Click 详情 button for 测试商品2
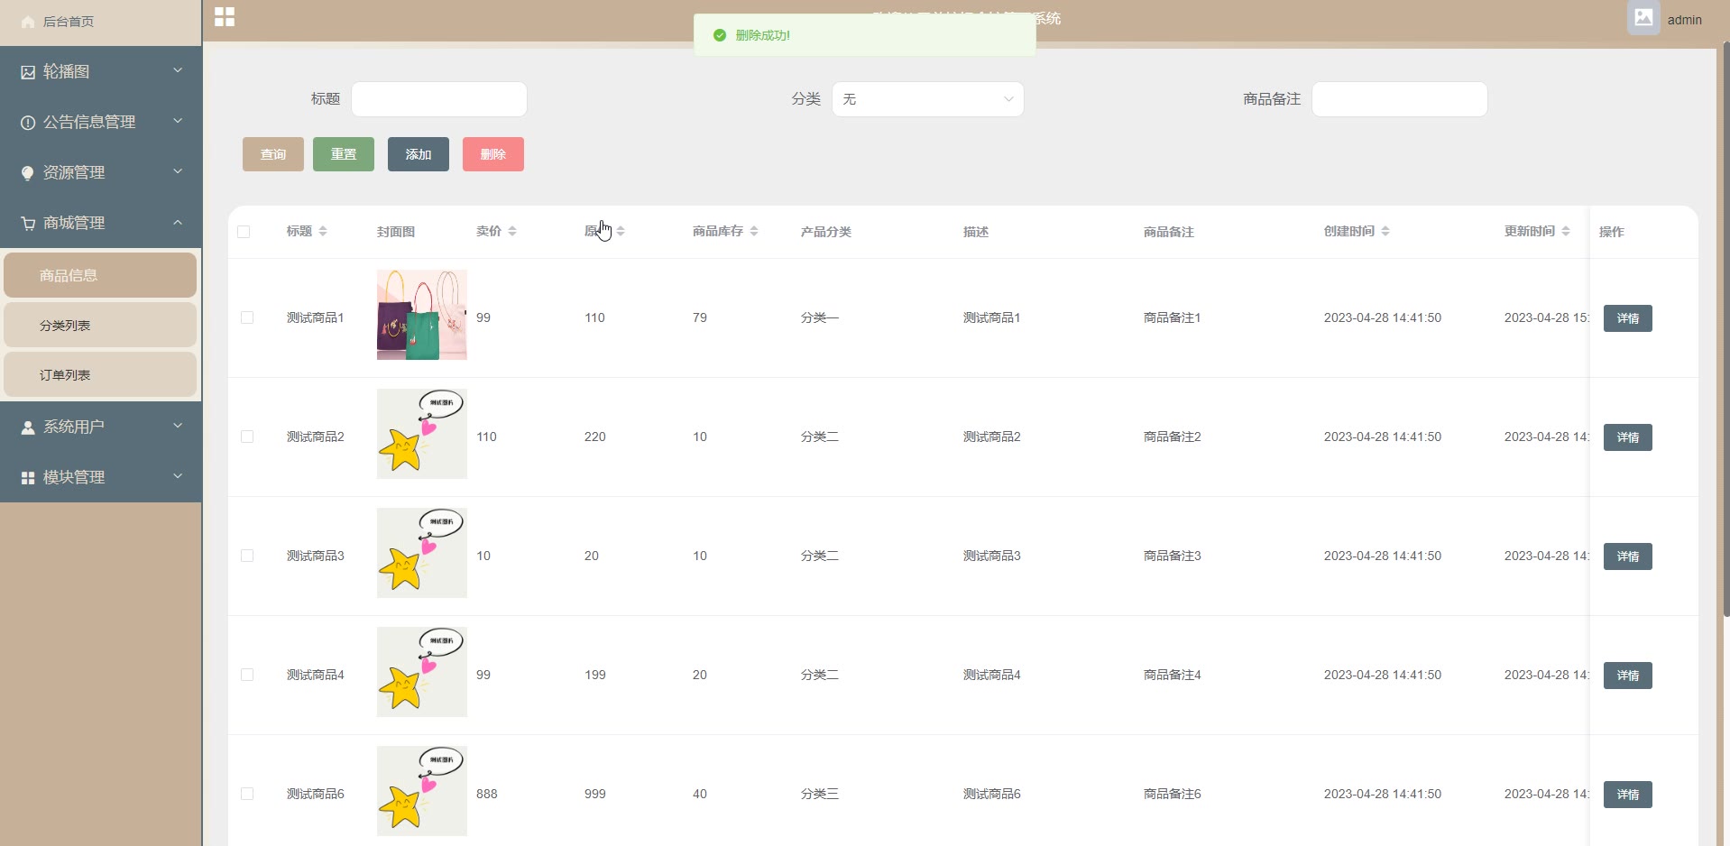Image resolution: width=1730 pixels, height=846 pixels. (x=1627, y=437)
